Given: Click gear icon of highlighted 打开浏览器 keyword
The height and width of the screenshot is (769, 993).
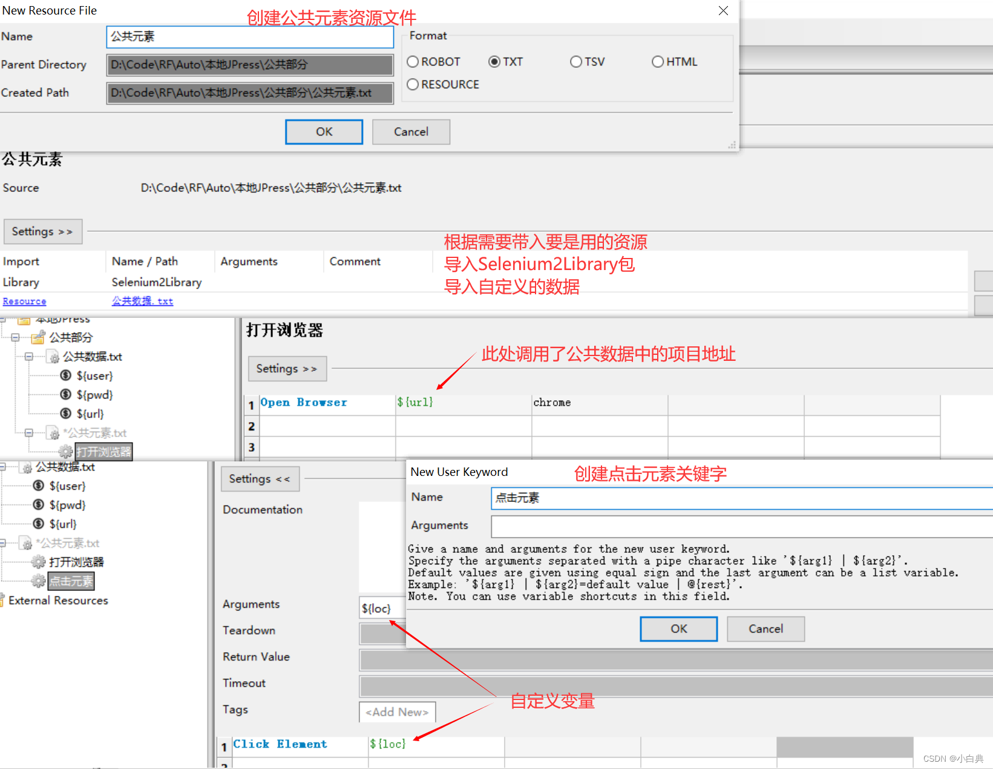Looking at the screenshot, I should [x=65, y=452].
